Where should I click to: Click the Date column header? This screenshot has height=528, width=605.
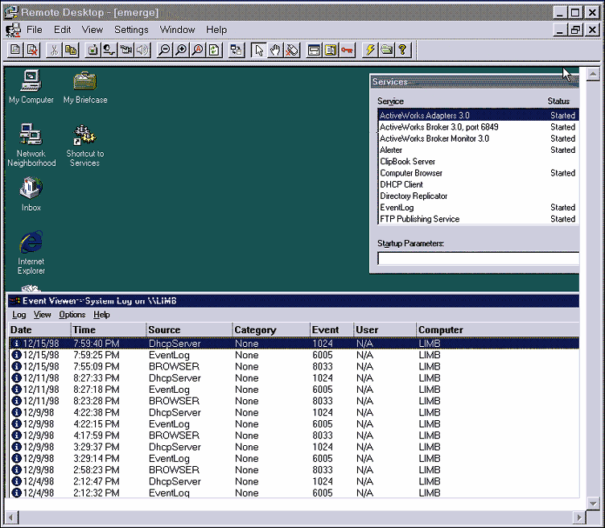coord(39,330)
